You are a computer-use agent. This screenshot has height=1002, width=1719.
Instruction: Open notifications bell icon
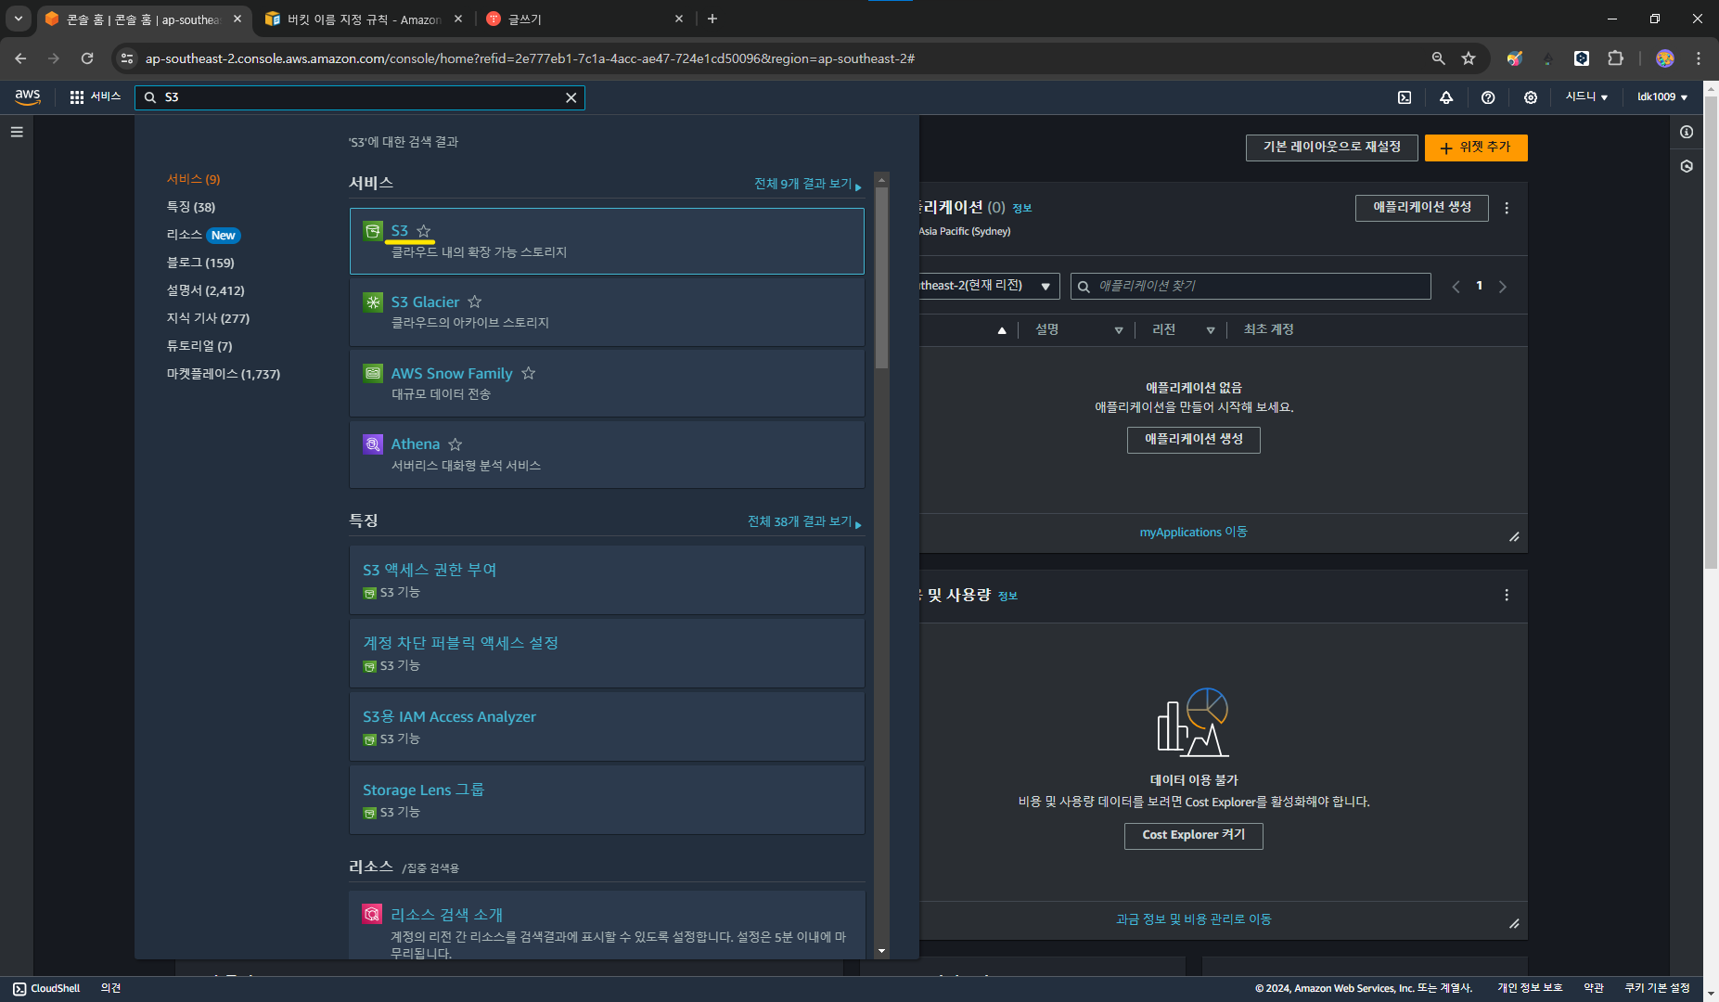[x=1446, y=97]
